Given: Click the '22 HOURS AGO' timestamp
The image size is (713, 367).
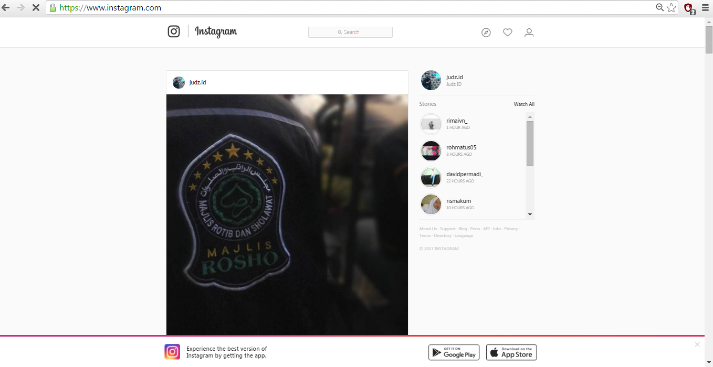Looking at the screenshot, I should tap(460, 181).
